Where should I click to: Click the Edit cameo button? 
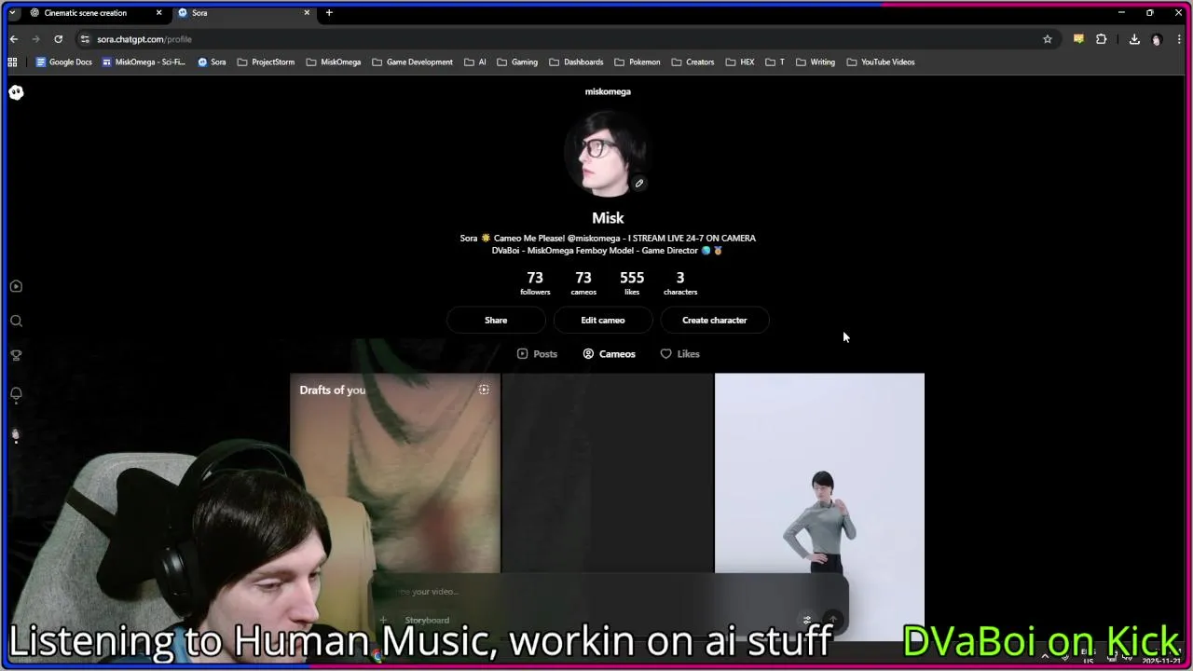click(603, 321)
